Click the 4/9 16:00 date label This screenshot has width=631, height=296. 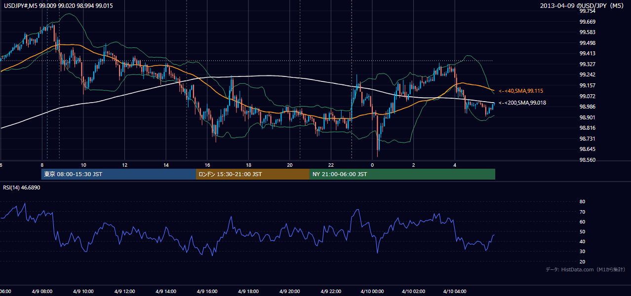tap(207, 292)
